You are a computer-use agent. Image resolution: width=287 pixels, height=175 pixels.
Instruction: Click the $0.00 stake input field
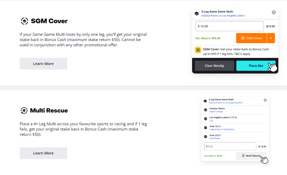click(230, 146)
